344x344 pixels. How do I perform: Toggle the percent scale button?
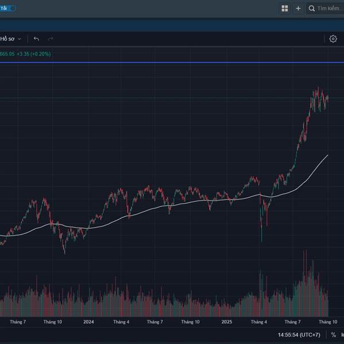[334, 335]
